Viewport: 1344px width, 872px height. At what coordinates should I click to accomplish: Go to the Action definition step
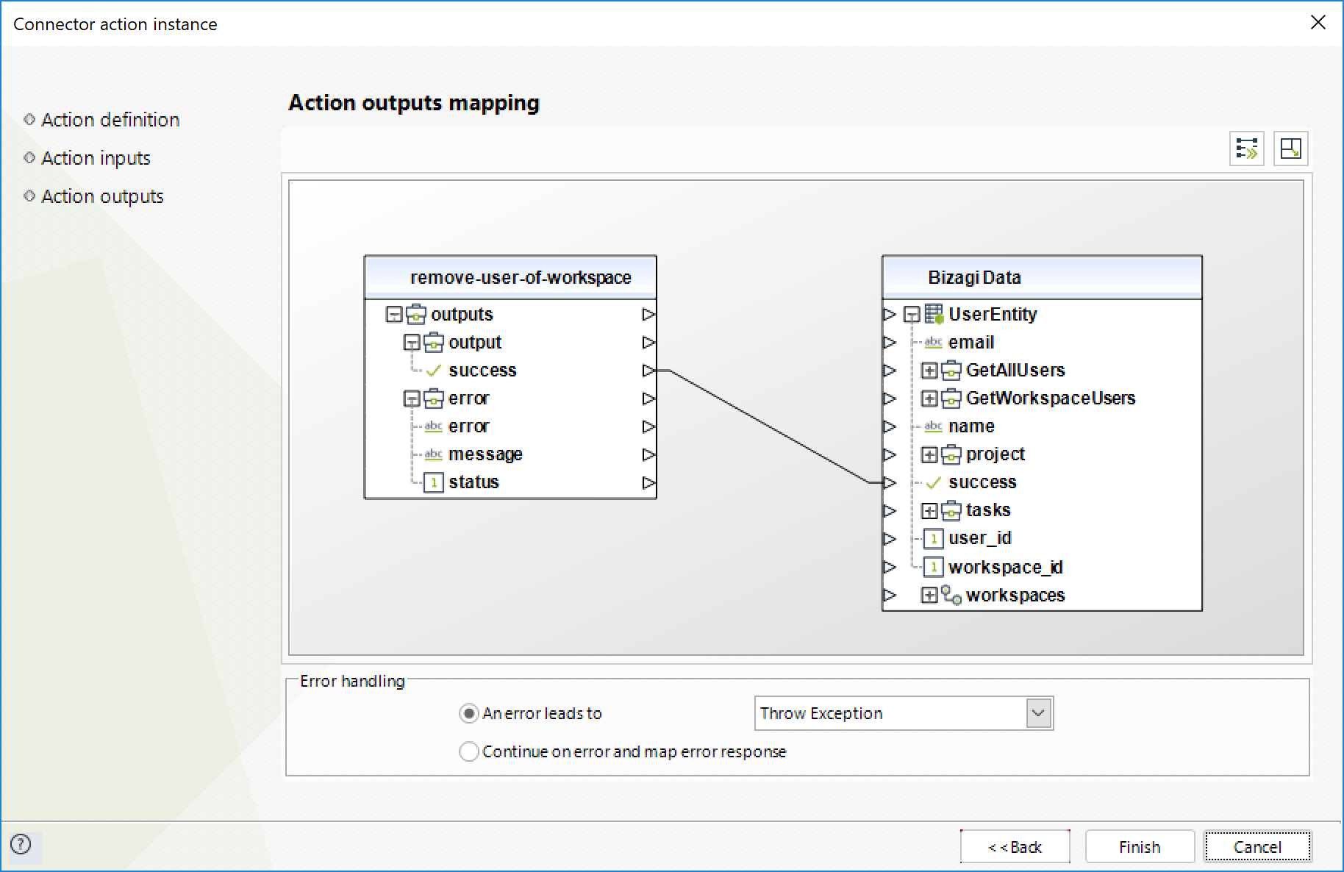(x=110, y=120)
